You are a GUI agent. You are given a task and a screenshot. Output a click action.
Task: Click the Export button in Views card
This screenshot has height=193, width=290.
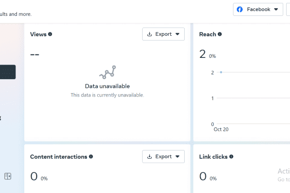pyautogui.click(x=163, y=34)
